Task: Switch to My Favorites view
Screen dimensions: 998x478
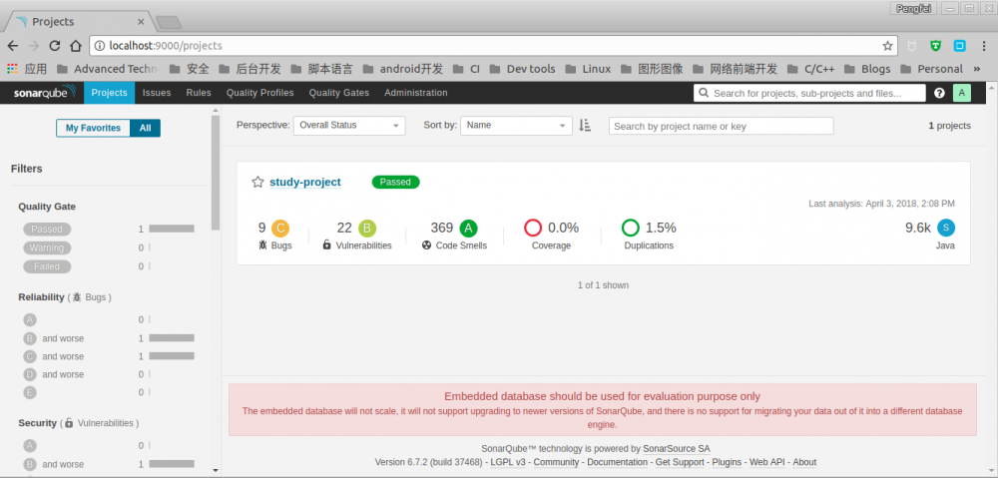Action: pos(93,128)
